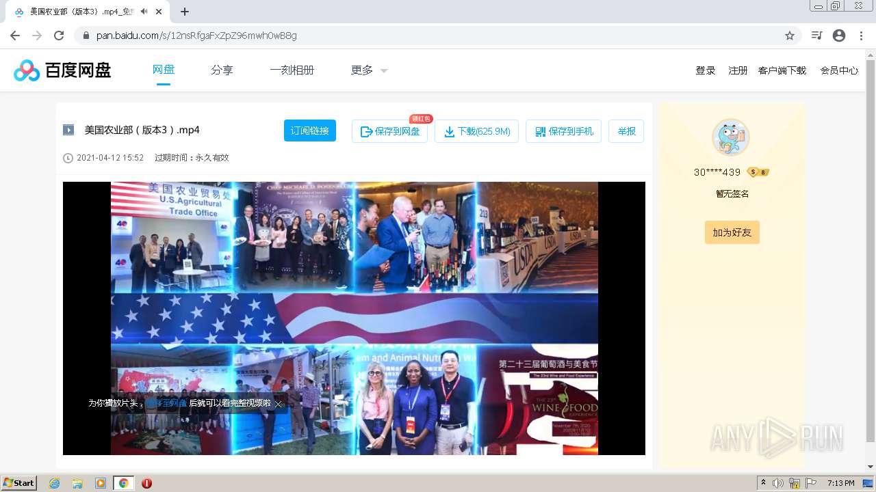
Task: Dismiss the video preview notice with X
Action: 279,404
